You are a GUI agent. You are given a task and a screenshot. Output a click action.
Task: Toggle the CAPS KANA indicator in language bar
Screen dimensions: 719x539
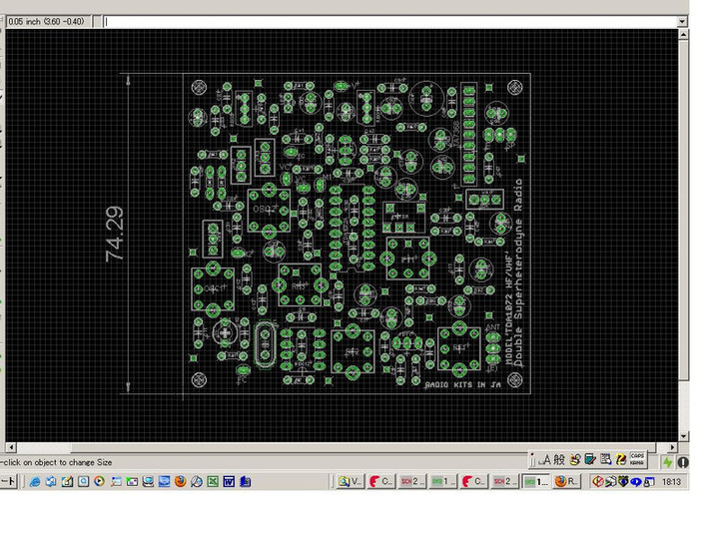[x=635, y=459]
